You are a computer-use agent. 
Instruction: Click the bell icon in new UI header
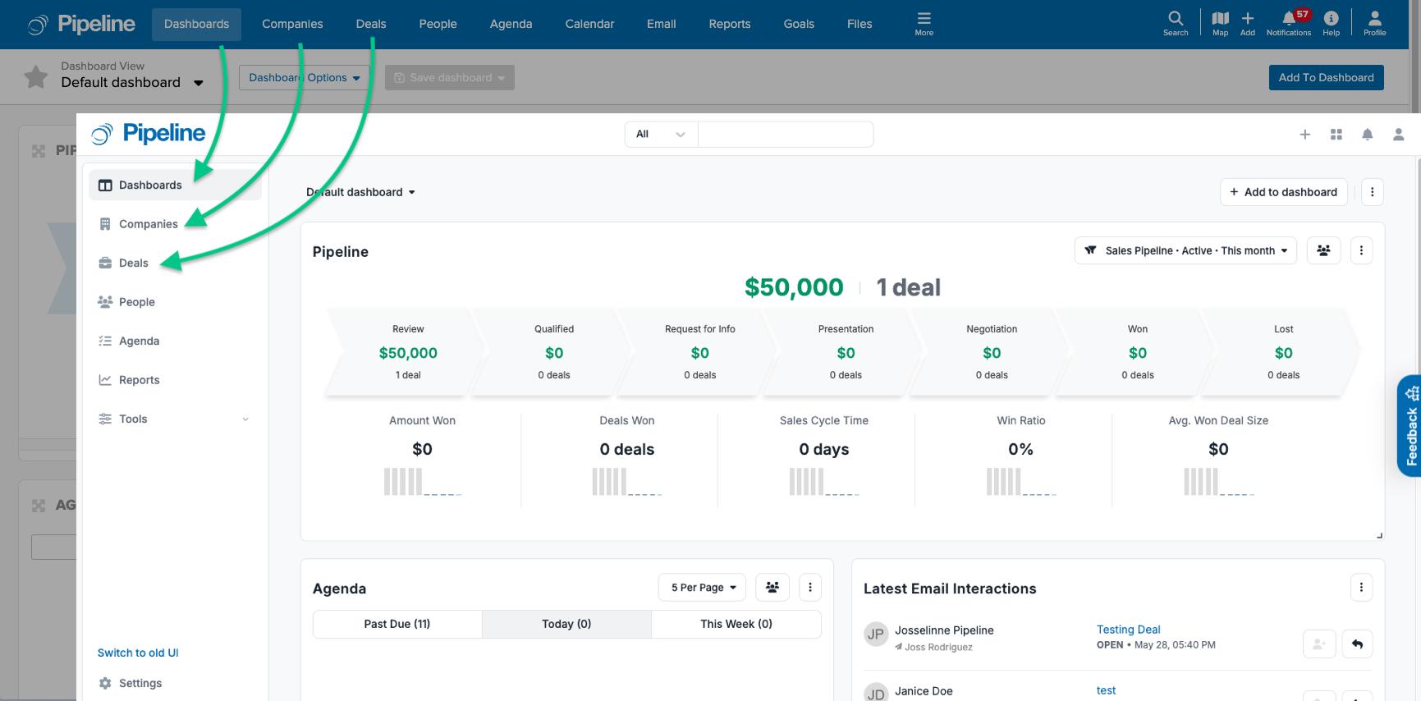pos(1368,135)
